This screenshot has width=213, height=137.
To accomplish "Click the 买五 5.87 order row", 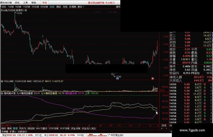I will [x=191, y=46].
